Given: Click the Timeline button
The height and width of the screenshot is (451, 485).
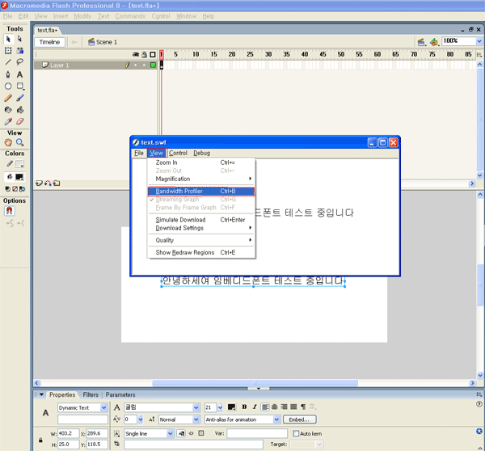Looking at the screenshot, I should pyautogui.click(x=49, y=42).
